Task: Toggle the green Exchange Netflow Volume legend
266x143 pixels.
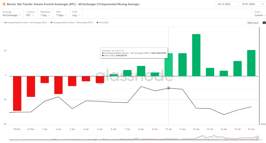Action: coord(26,22)
